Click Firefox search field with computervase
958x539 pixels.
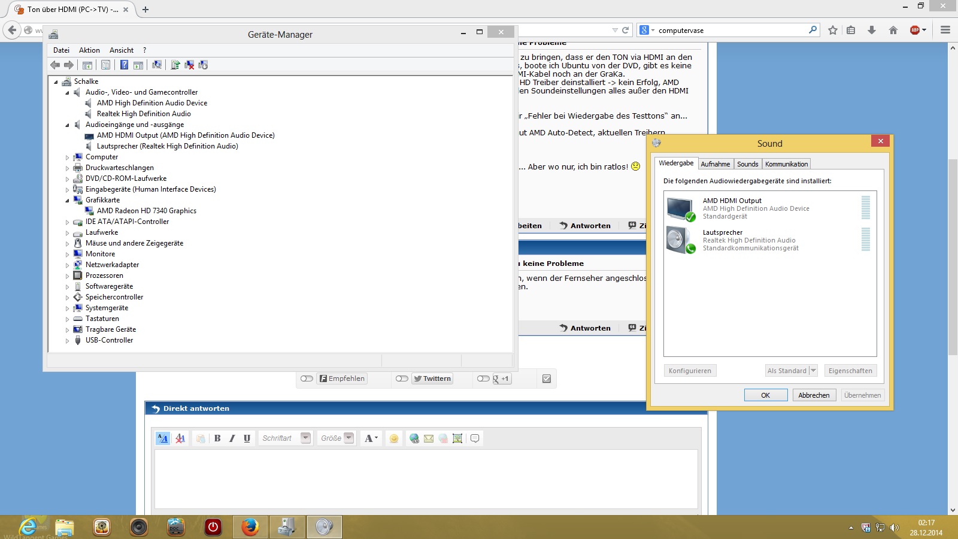pyautogui.click(x=727, y=30)
